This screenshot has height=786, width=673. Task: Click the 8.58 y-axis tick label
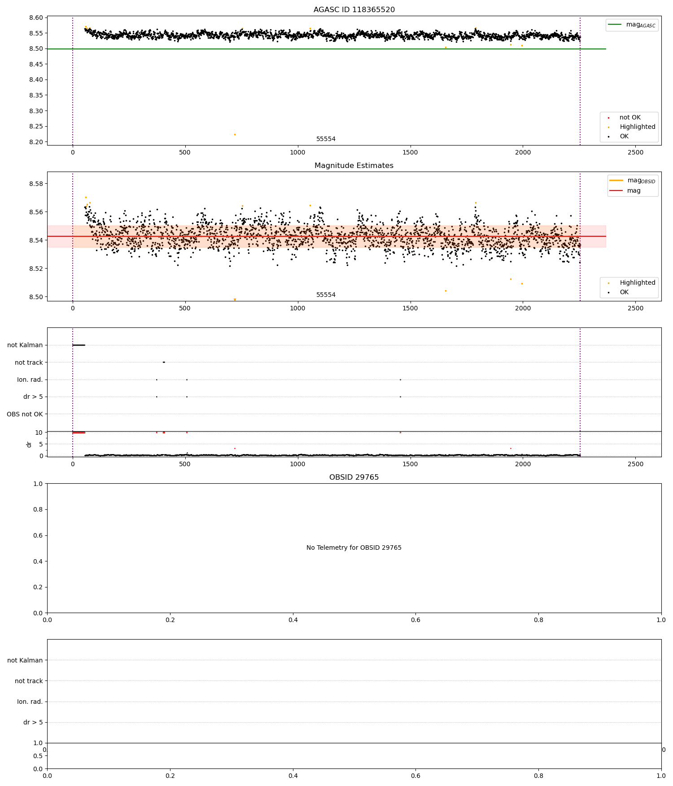(36, 184)
